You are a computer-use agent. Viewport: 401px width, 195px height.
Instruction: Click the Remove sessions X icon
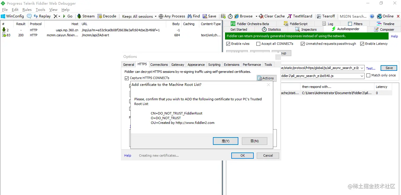[x=55, y=16]
